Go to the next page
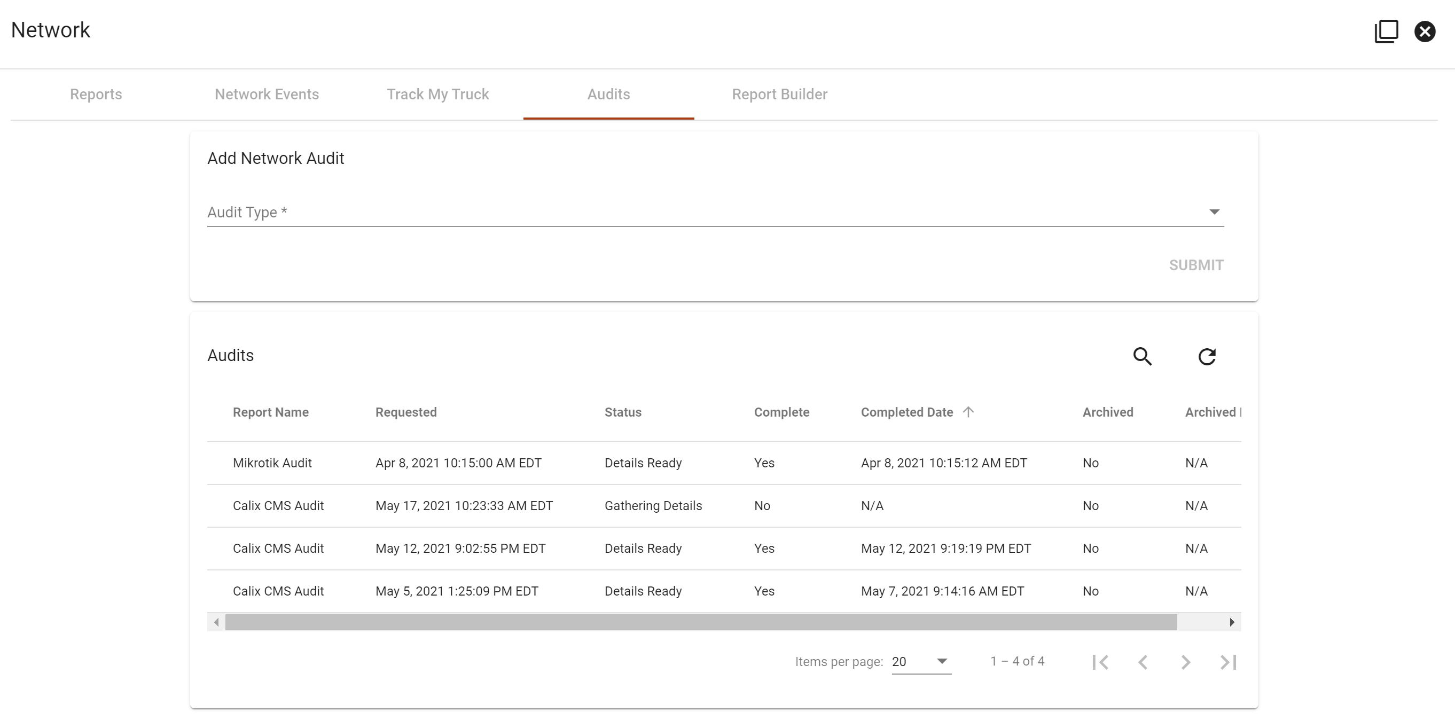 pos(1186,662)
